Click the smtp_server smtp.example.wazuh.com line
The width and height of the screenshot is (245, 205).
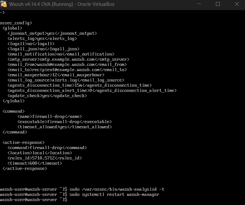coord(68,59)
